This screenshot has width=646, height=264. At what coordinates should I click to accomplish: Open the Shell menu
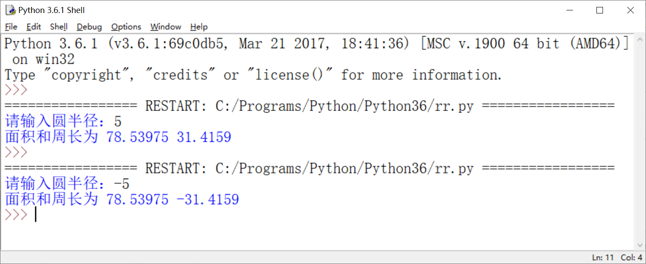(59, 27)
